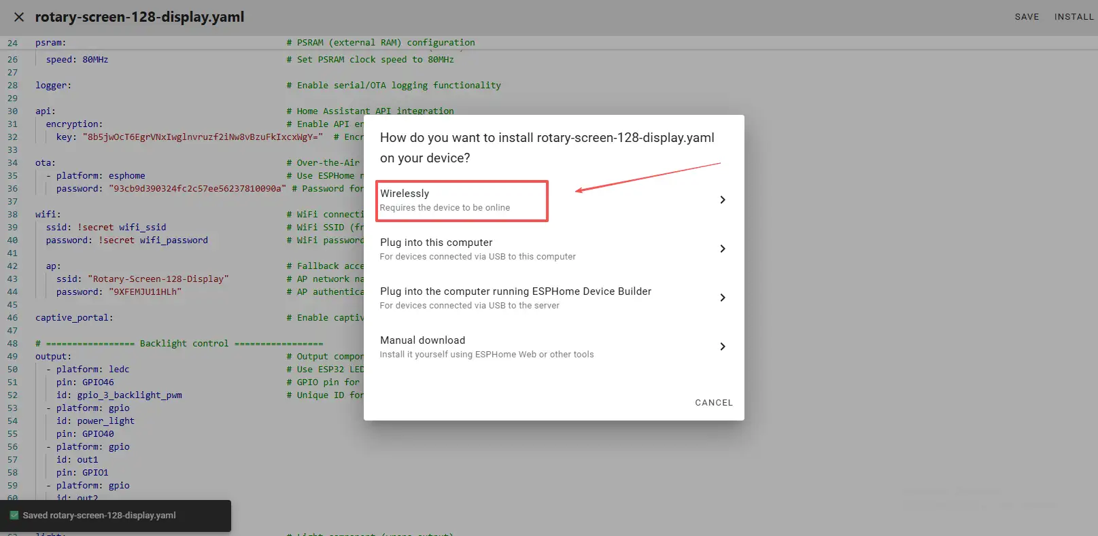
Task: Click the SAVE button in the header
Action: point(1027,17)
